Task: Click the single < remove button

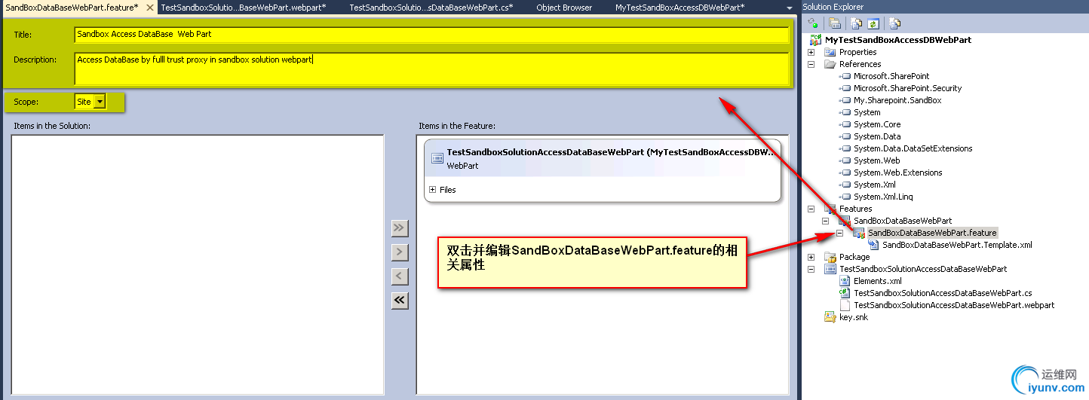Action: (x=400, y=276)
